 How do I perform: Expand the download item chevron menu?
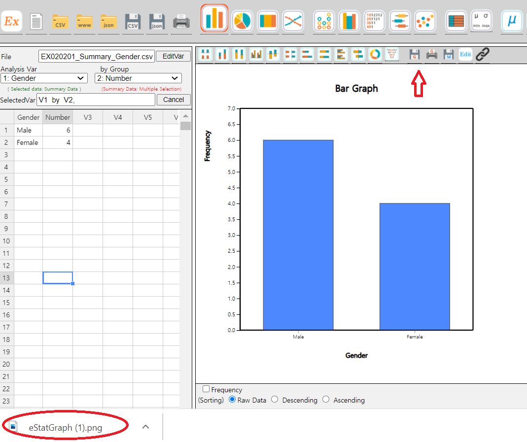pyautogui.click(x=145, y=427)
